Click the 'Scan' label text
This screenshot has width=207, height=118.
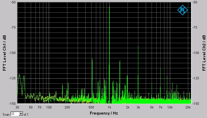(6, 114)
